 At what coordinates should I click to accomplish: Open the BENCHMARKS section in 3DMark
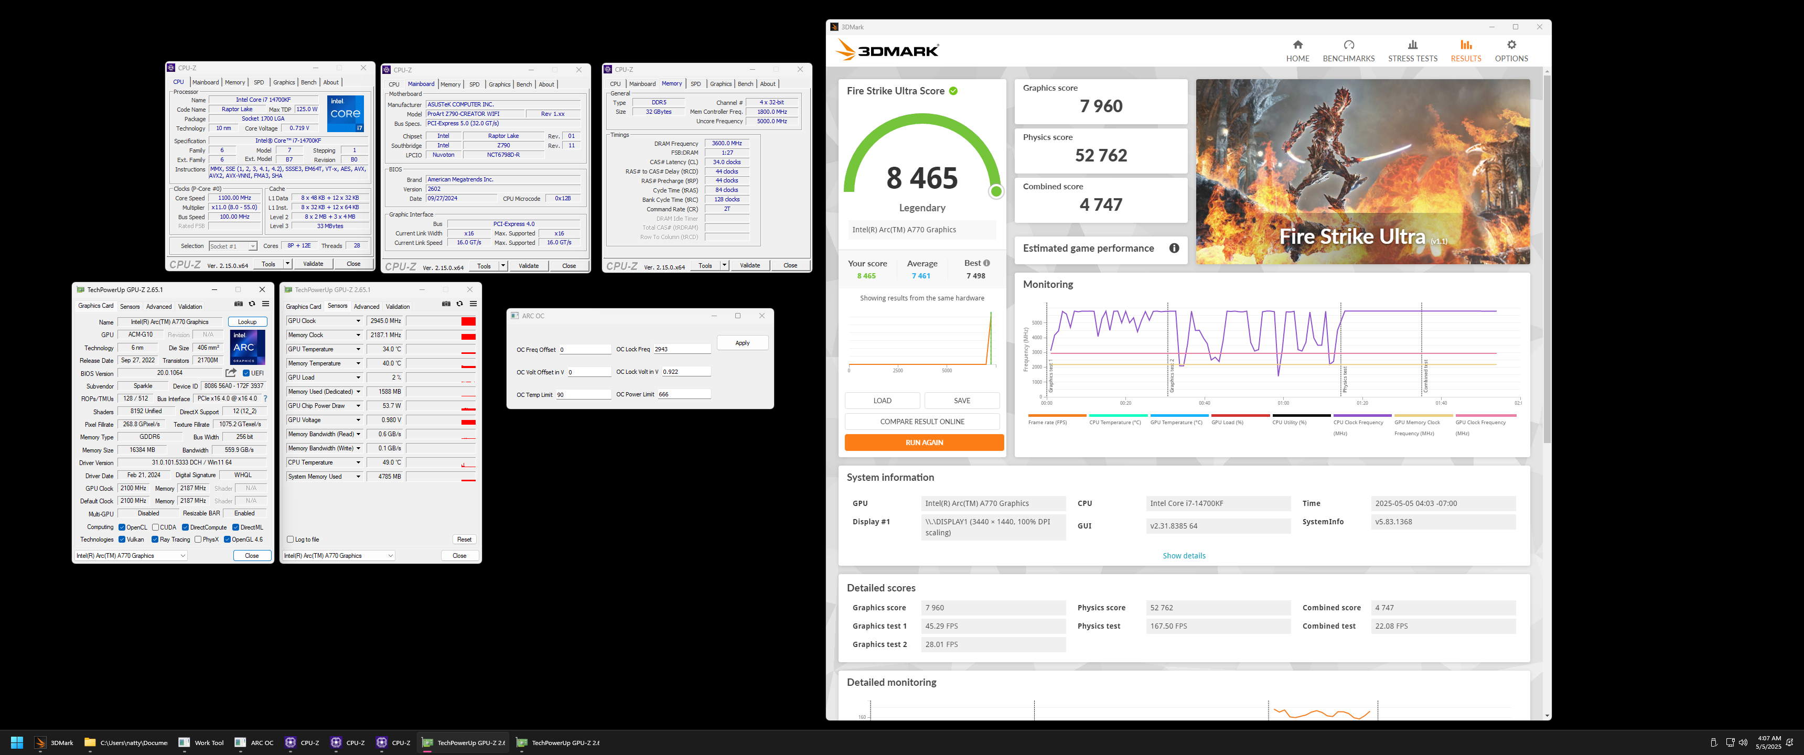click(1348, 51)
